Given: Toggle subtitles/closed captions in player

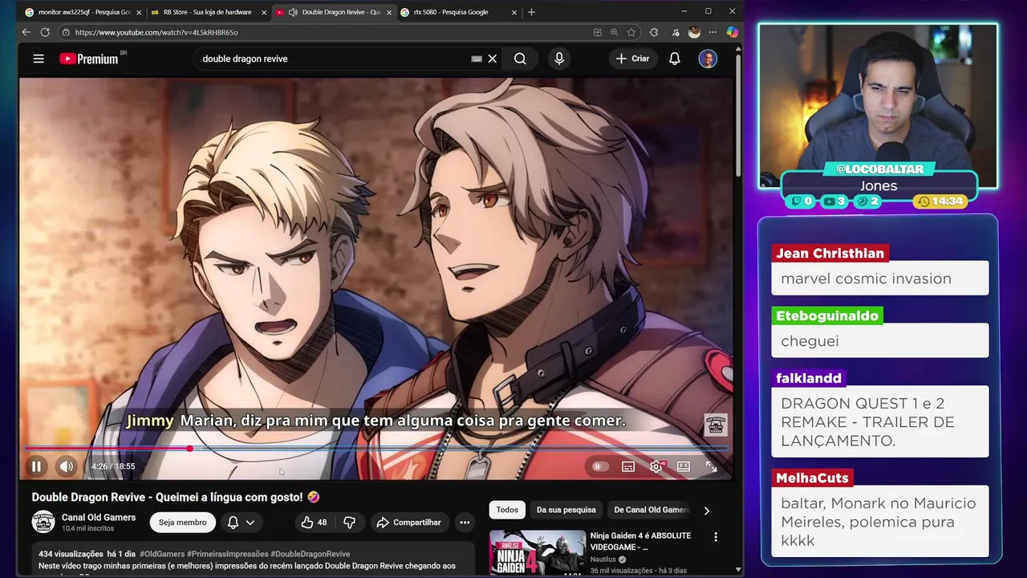Looking at the screenshot, I should click(628, 466).
